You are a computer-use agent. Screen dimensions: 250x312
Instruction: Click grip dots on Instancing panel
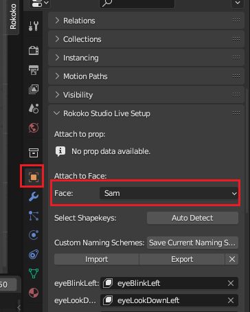coord(236,58)
